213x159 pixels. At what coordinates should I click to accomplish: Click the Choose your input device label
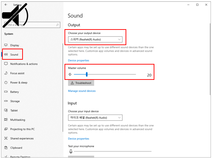pyautogui.click(x=83, y=111)
